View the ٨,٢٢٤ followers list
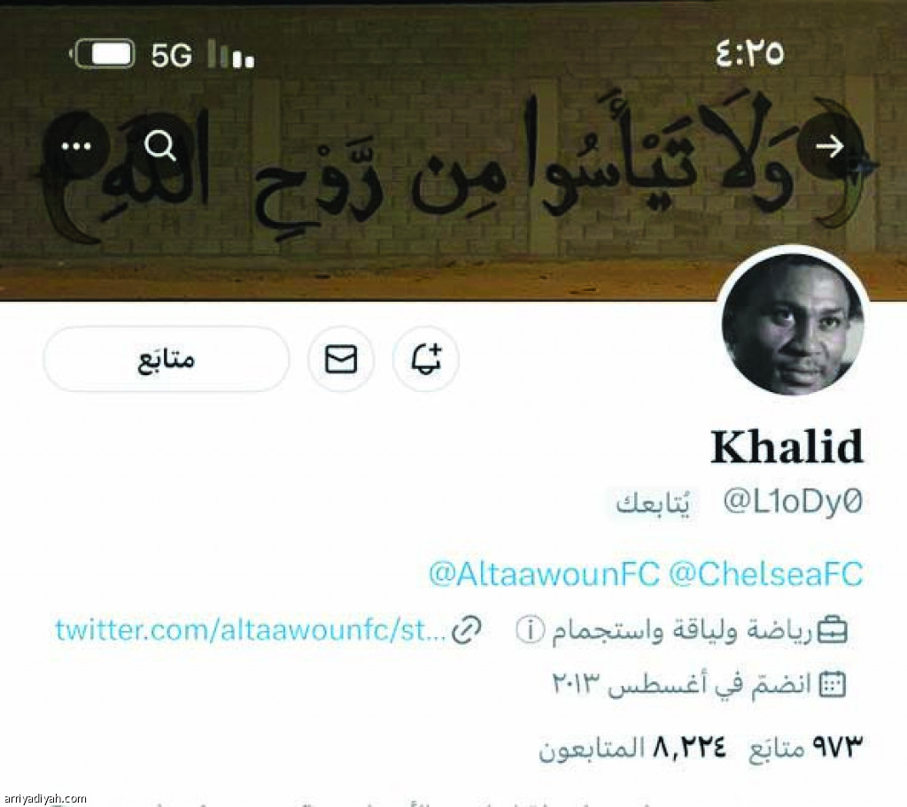This screenshot has width=907, height=807. tap(632, 748)
